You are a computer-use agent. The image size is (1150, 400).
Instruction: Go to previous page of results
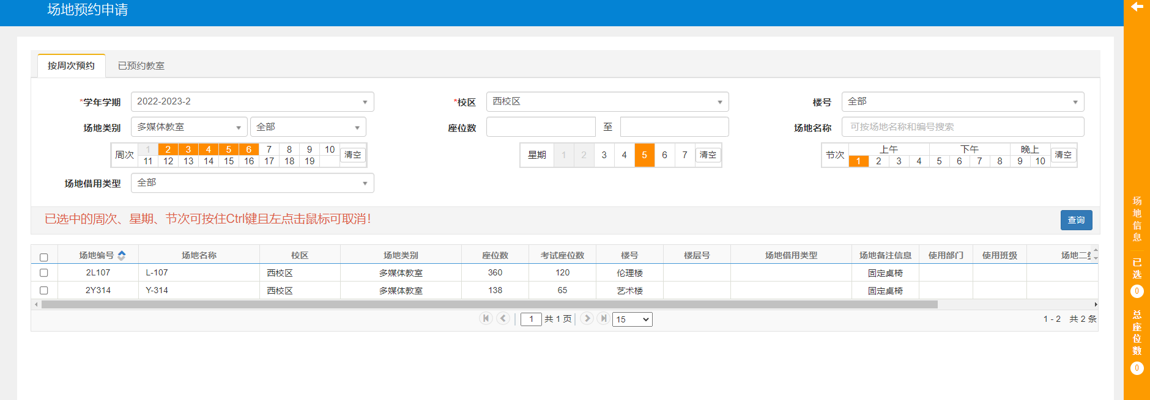(503, 318)
